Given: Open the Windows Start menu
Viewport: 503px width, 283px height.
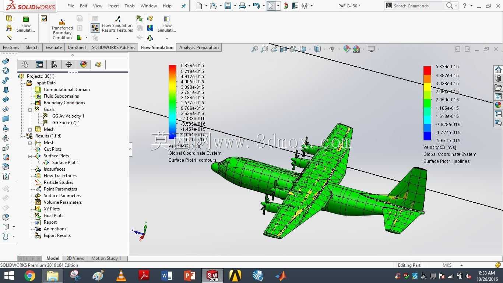Looking at the screenshot, I should (x=9, y=276).
